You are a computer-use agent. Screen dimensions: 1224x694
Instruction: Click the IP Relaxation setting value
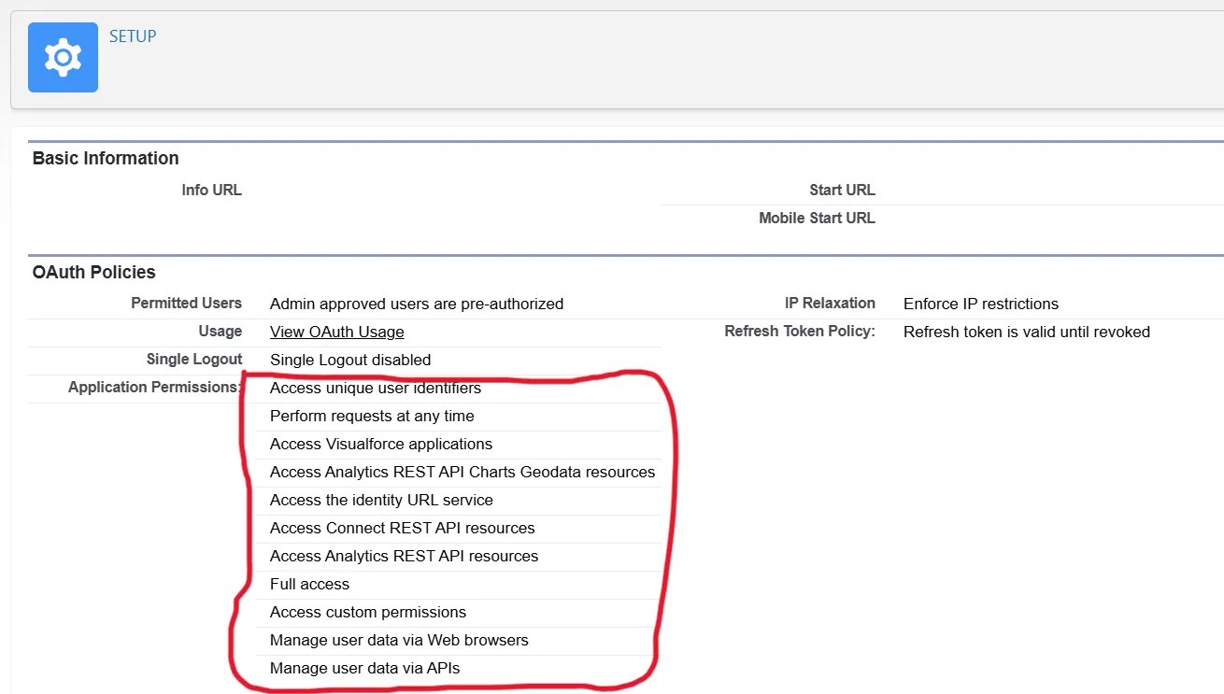click(x=980, y=304)
